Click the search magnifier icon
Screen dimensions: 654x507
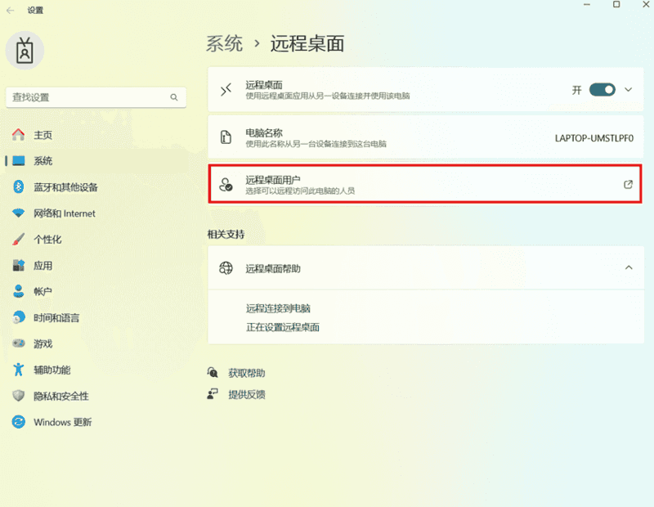[174, 97]
